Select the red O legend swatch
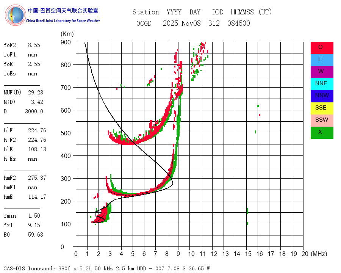The height and width of the screenshot is (273, 341). pos(322,48)
